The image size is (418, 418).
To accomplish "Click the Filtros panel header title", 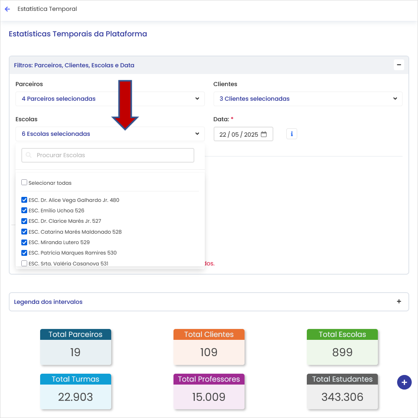I will 74,65.
